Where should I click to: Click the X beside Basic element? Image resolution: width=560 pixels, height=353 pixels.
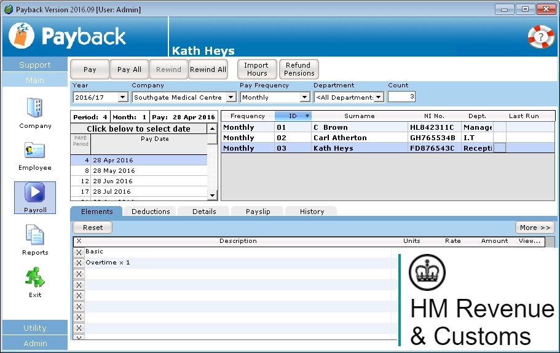coord(79,252)
